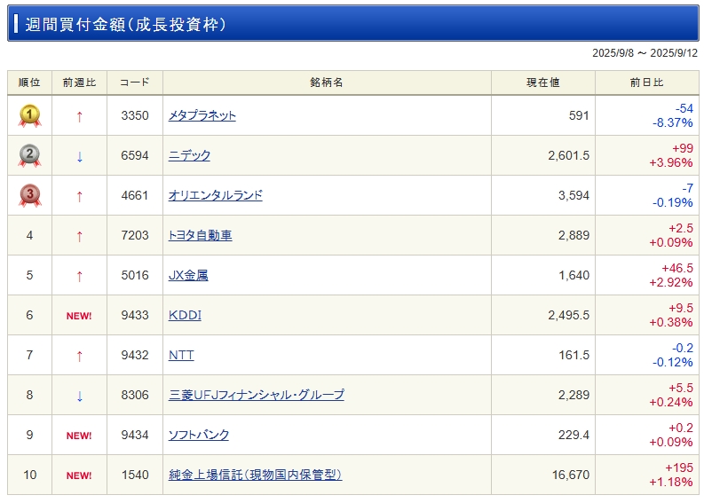Click the NEW! badge in 純金上場信託 row
The image size is (704, 503).
pos(79,475)
